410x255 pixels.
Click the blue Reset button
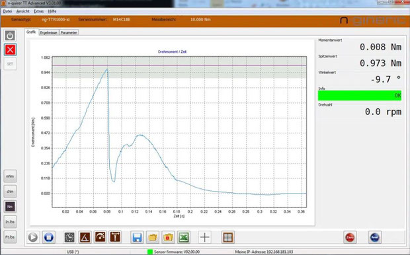[x=375, y=237]
